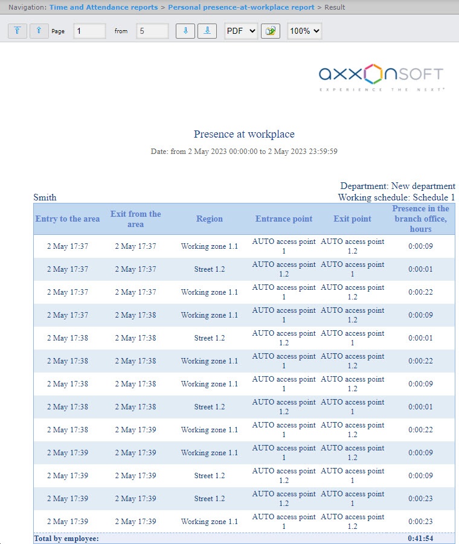Click 'Department: New department' text
The height and width of the screenshot is (544, 459).
397,186
